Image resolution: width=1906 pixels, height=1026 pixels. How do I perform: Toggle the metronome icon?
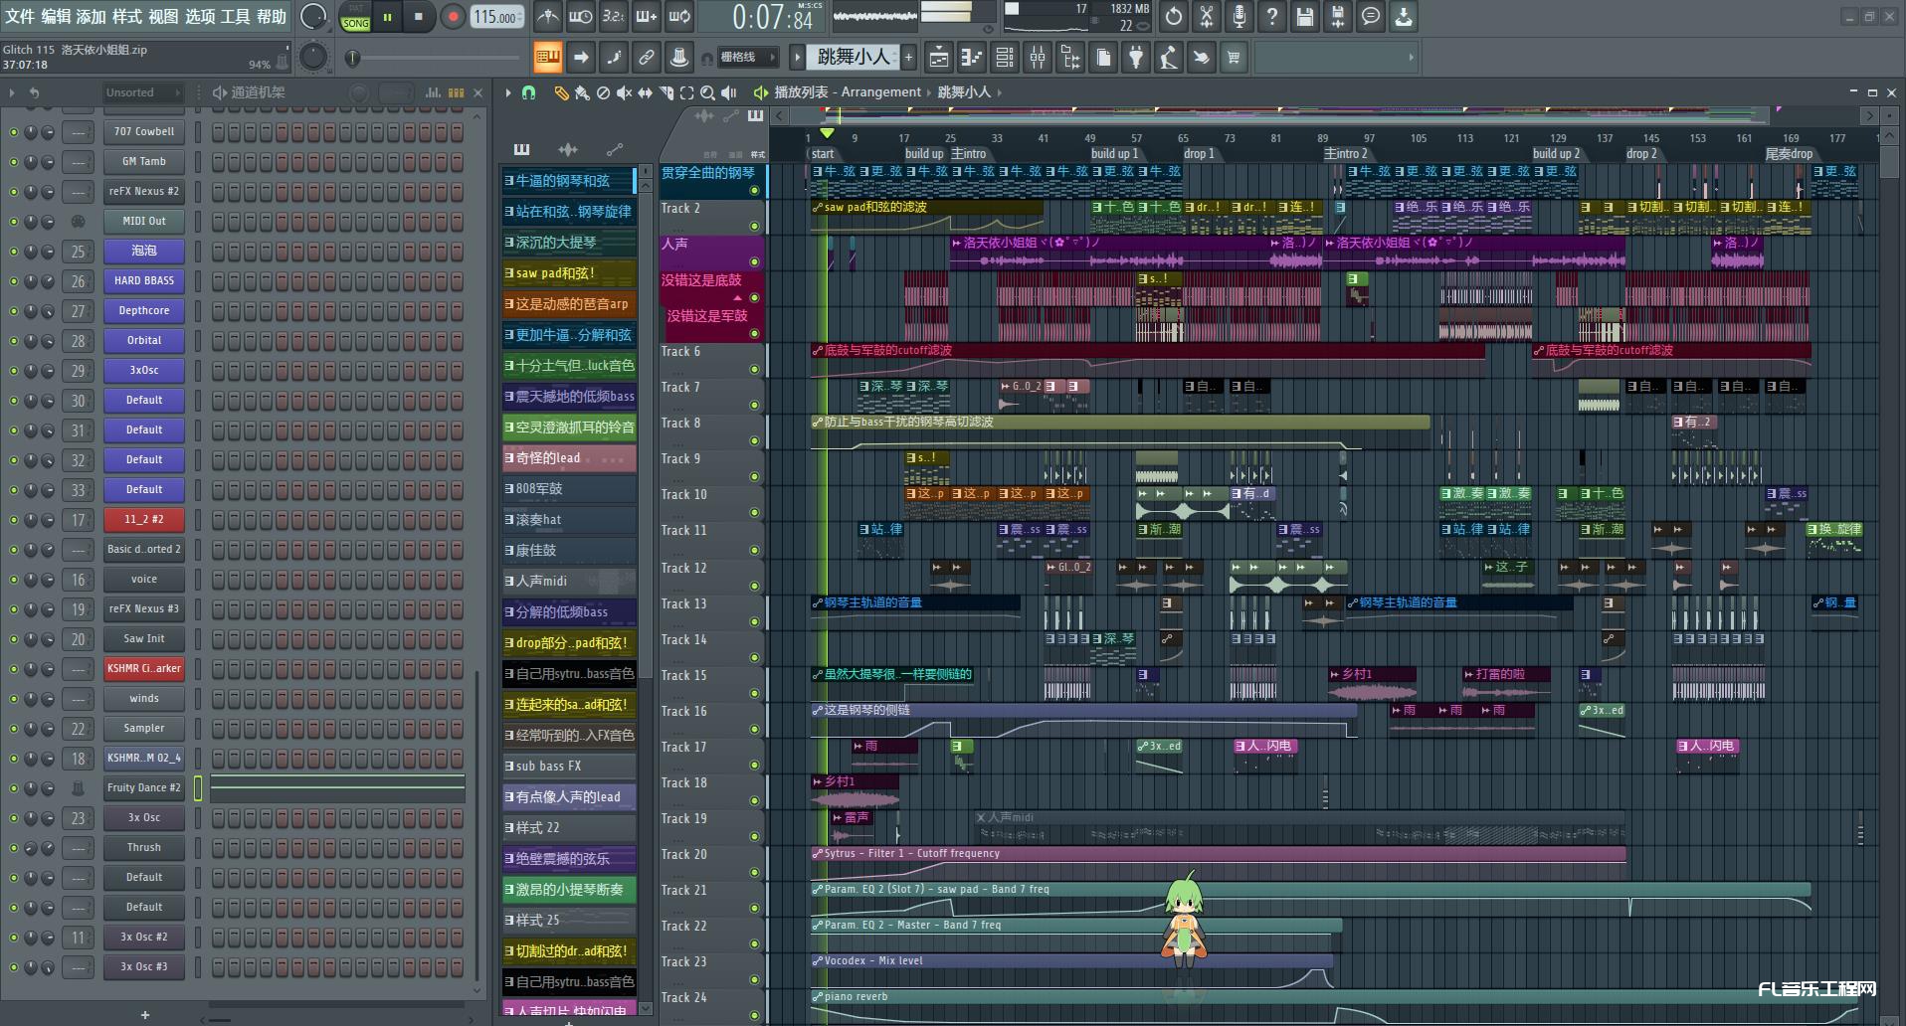point(547,16)
